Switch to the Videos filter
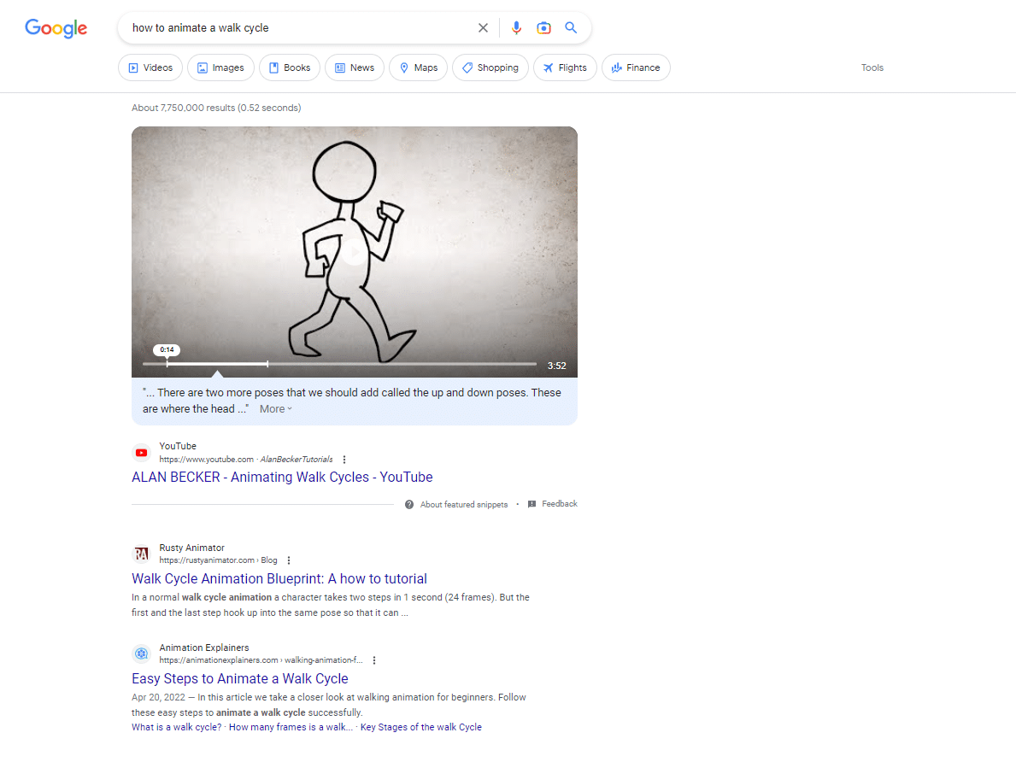Image resolution: width=1016 pixels, height=762 pixels. [150, 67]
